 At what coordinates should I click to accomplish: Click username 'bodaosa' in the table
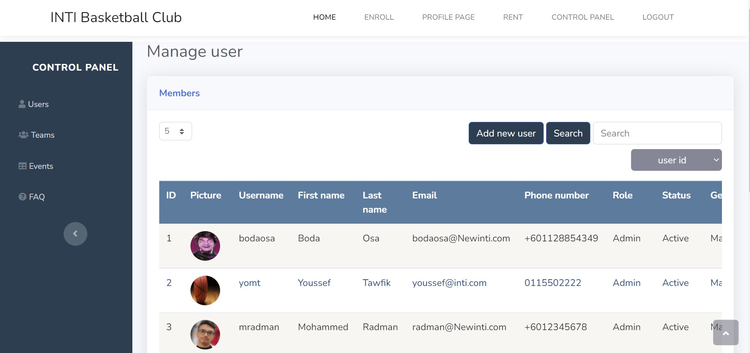(257, 238)
